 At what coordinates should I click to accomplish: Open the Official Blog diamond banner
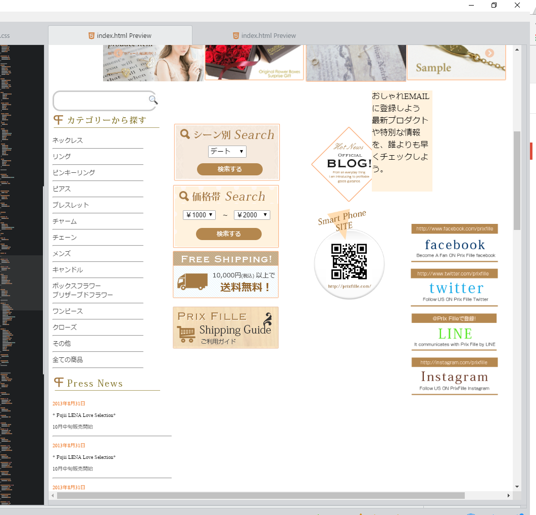(x=347, y=164)
